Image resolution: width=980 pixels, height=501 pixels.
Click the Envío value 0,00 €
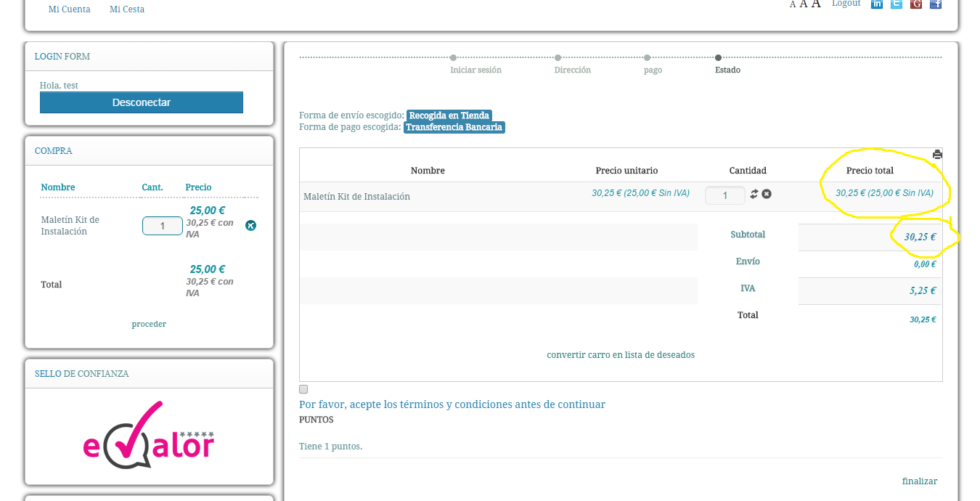coord(925,264)
